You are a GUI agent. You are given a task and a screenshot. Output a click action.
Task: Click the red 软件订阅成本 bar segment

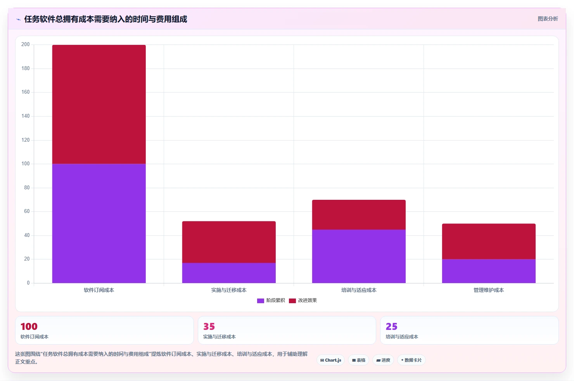tap(99, 105)
